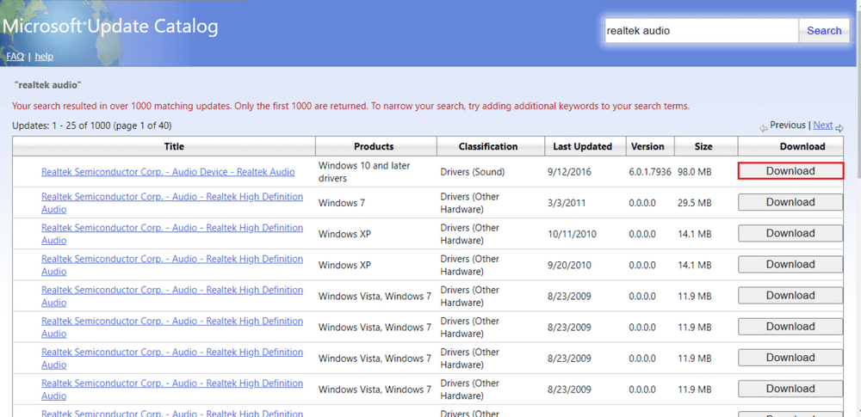Sort by Classification column header
The image size is (861, 417).
488,146
